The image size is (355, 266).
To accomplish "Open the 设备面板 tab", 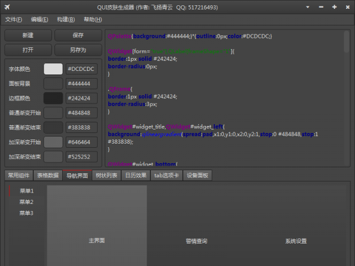I will pos(197,176).
